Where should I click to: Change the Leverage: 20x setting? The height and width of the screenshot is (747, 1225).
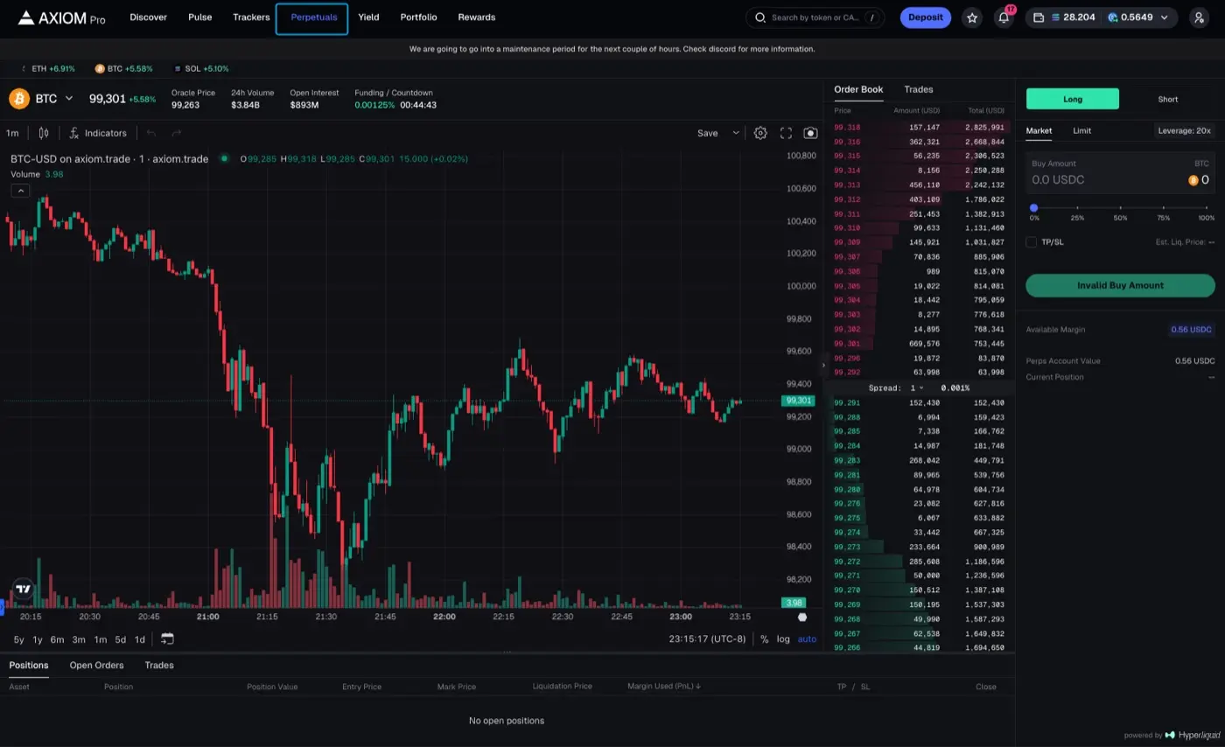coord(1185,130)
